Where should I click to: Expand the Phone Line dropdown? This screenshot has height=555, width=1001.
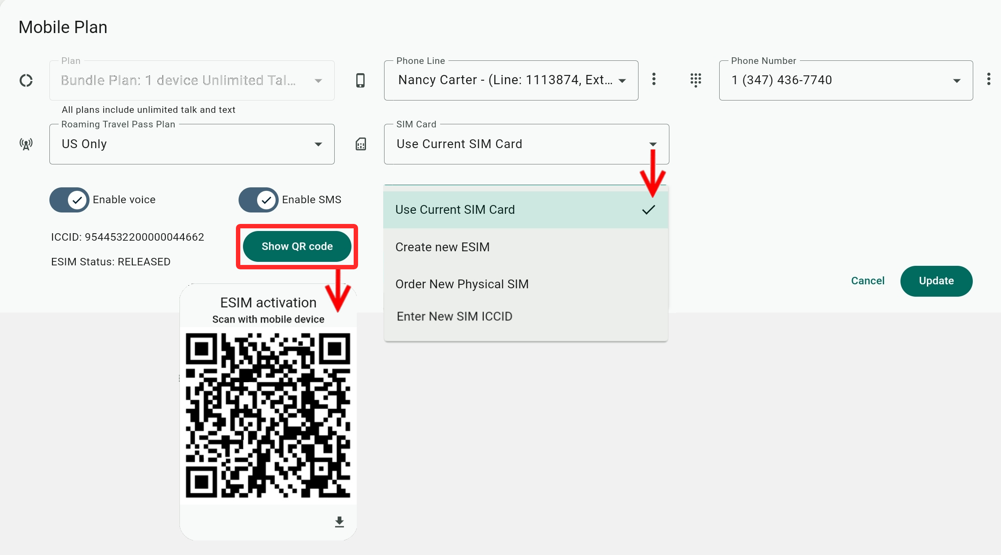[511, 80]
